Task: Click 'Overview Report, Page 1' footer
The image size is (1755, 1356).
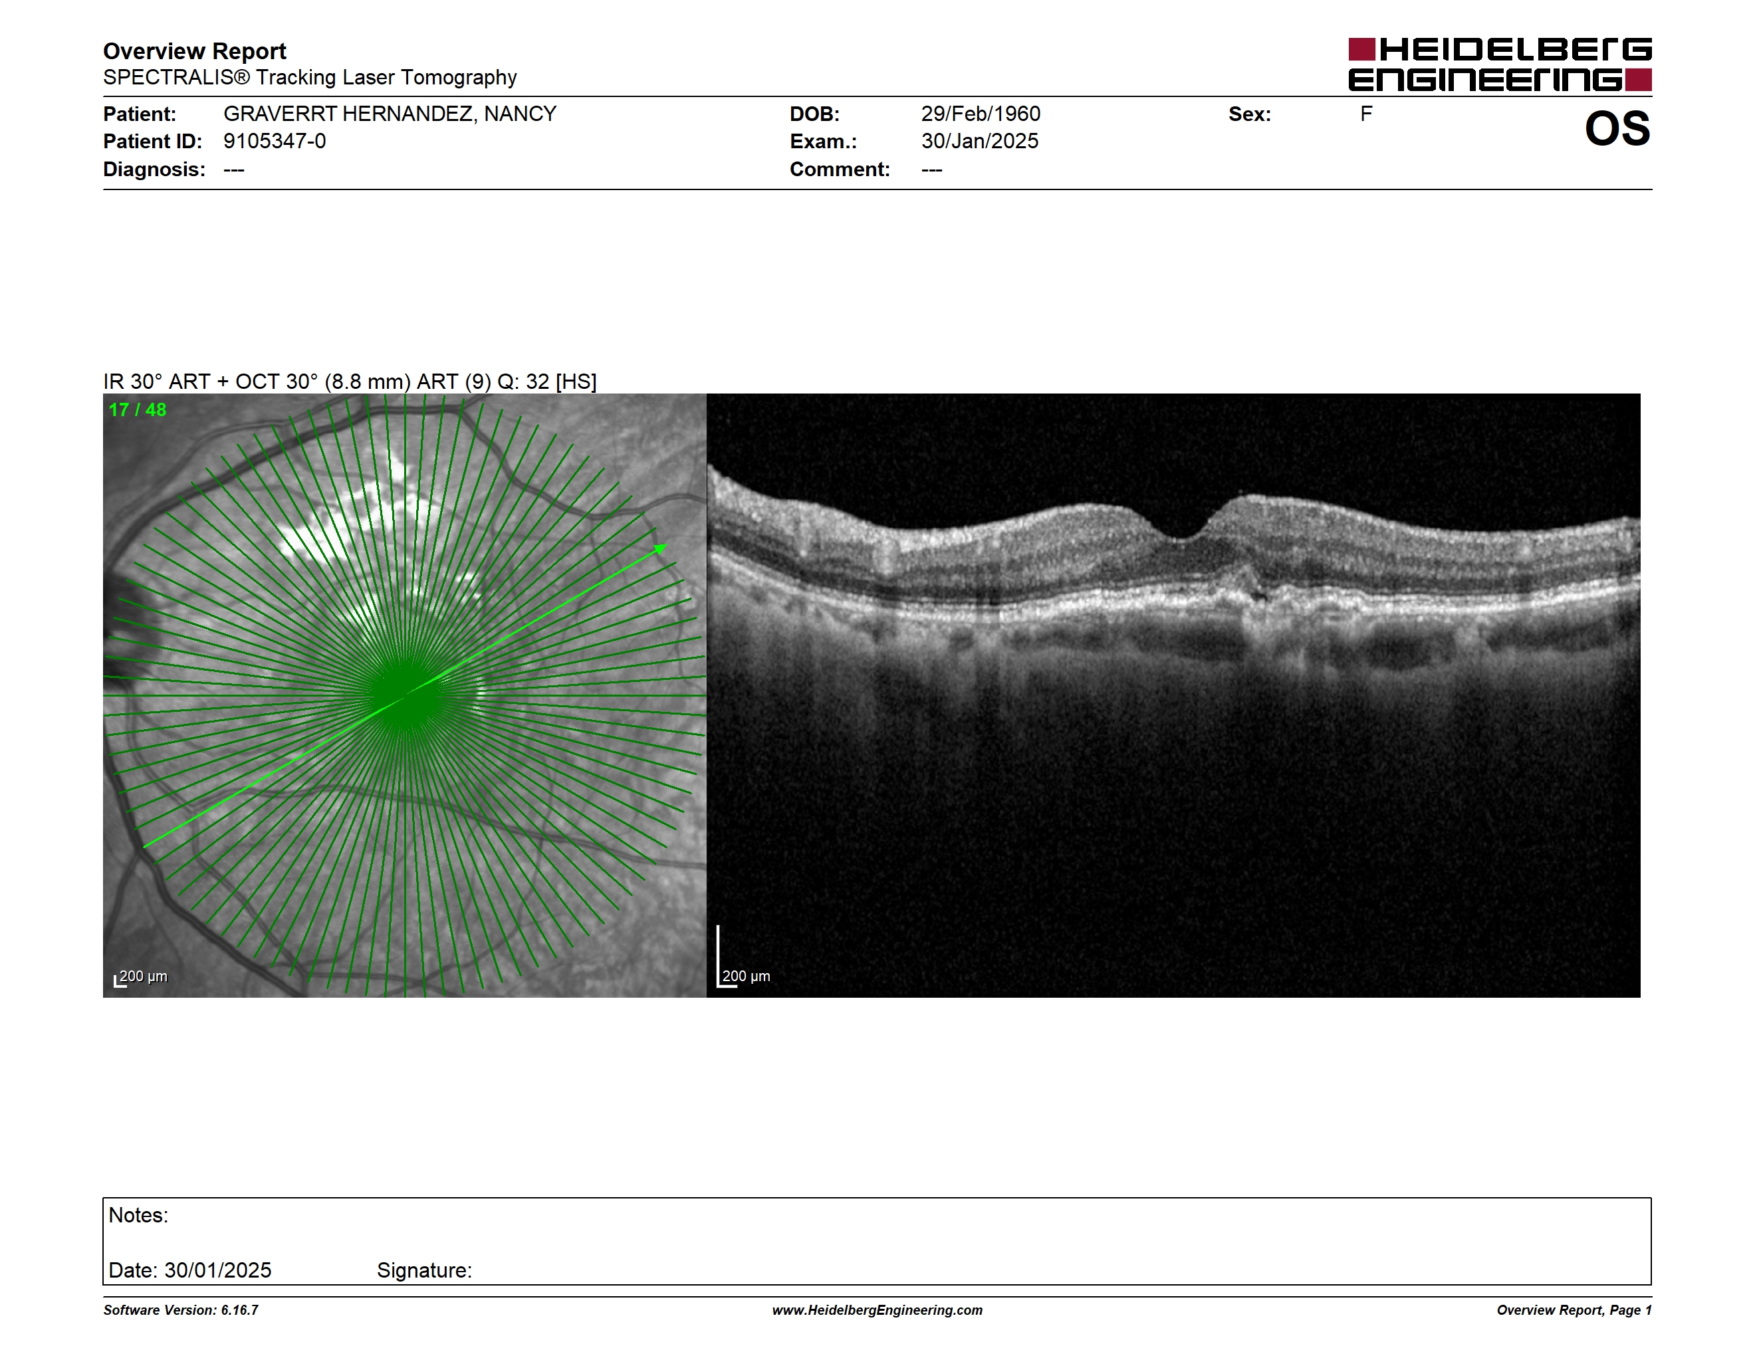Action: pos(1574,1310)
